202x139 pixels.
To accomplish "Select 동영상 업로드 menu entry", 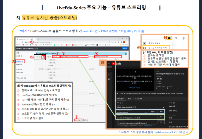I will [x=154, y=43].
